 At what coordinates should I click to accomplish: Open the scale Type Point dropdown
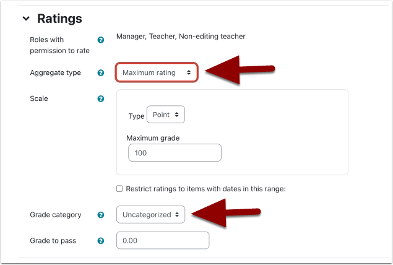coord(165,115)
